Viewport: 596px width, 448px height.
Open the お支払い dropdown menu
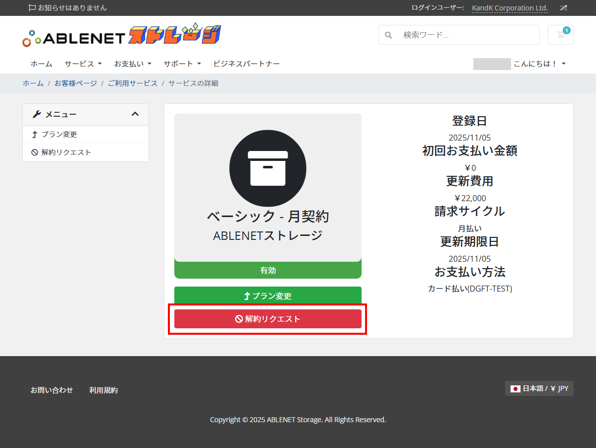[x=133, y=64]
